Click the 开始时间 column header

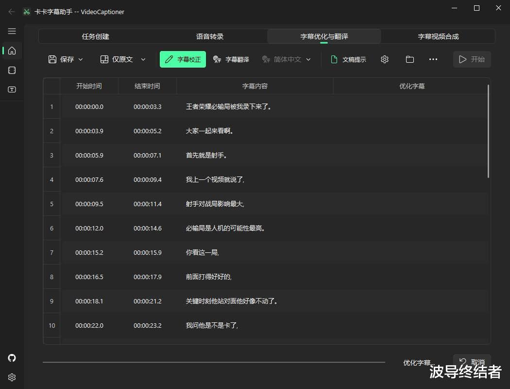tap(89, 86)
